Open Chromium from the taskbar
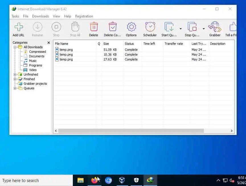 point(108,180)
